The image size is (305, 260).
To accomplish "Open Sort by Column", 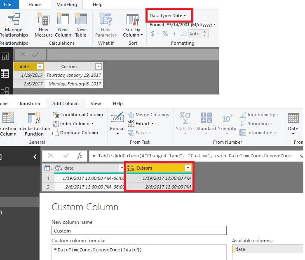I will click(x=133, y=25).
